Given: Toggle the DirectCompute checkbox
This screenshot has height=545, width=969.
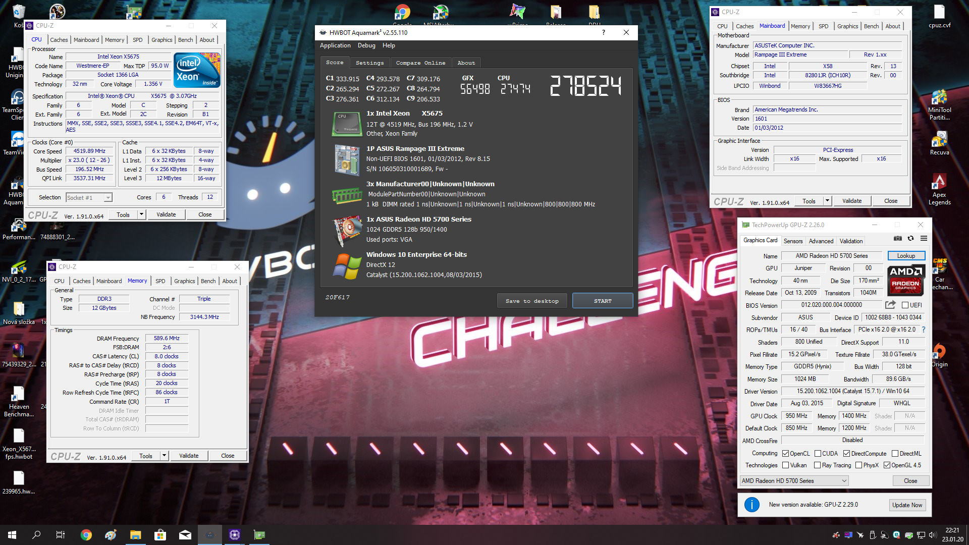Looking at the screenshot, I should 846,454.
